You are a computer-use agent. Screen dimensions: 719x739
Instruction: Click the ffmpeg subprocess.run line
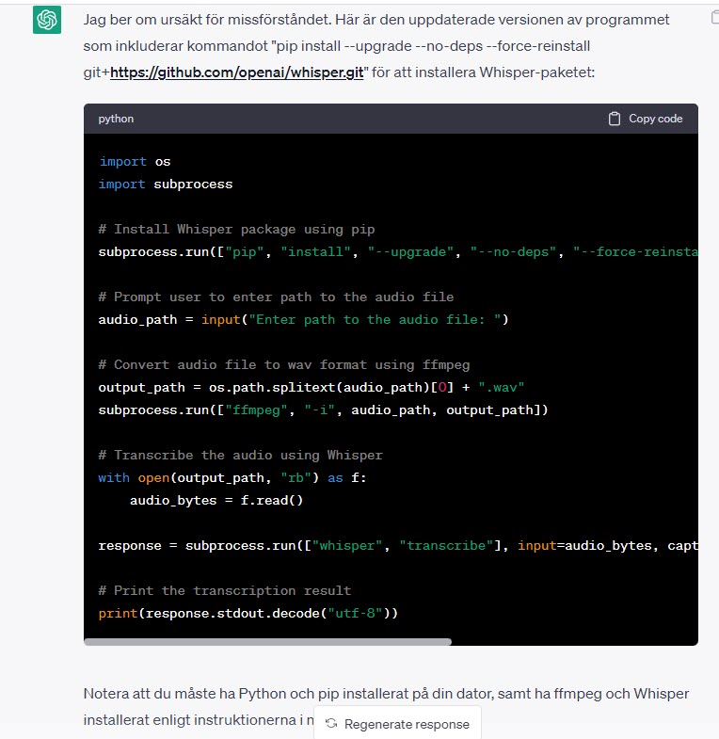click(x=323, y=410)
